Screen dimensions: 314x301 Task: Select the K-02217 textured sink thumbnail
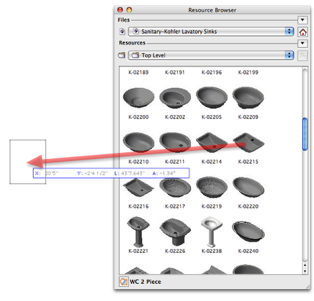point(175,187)
